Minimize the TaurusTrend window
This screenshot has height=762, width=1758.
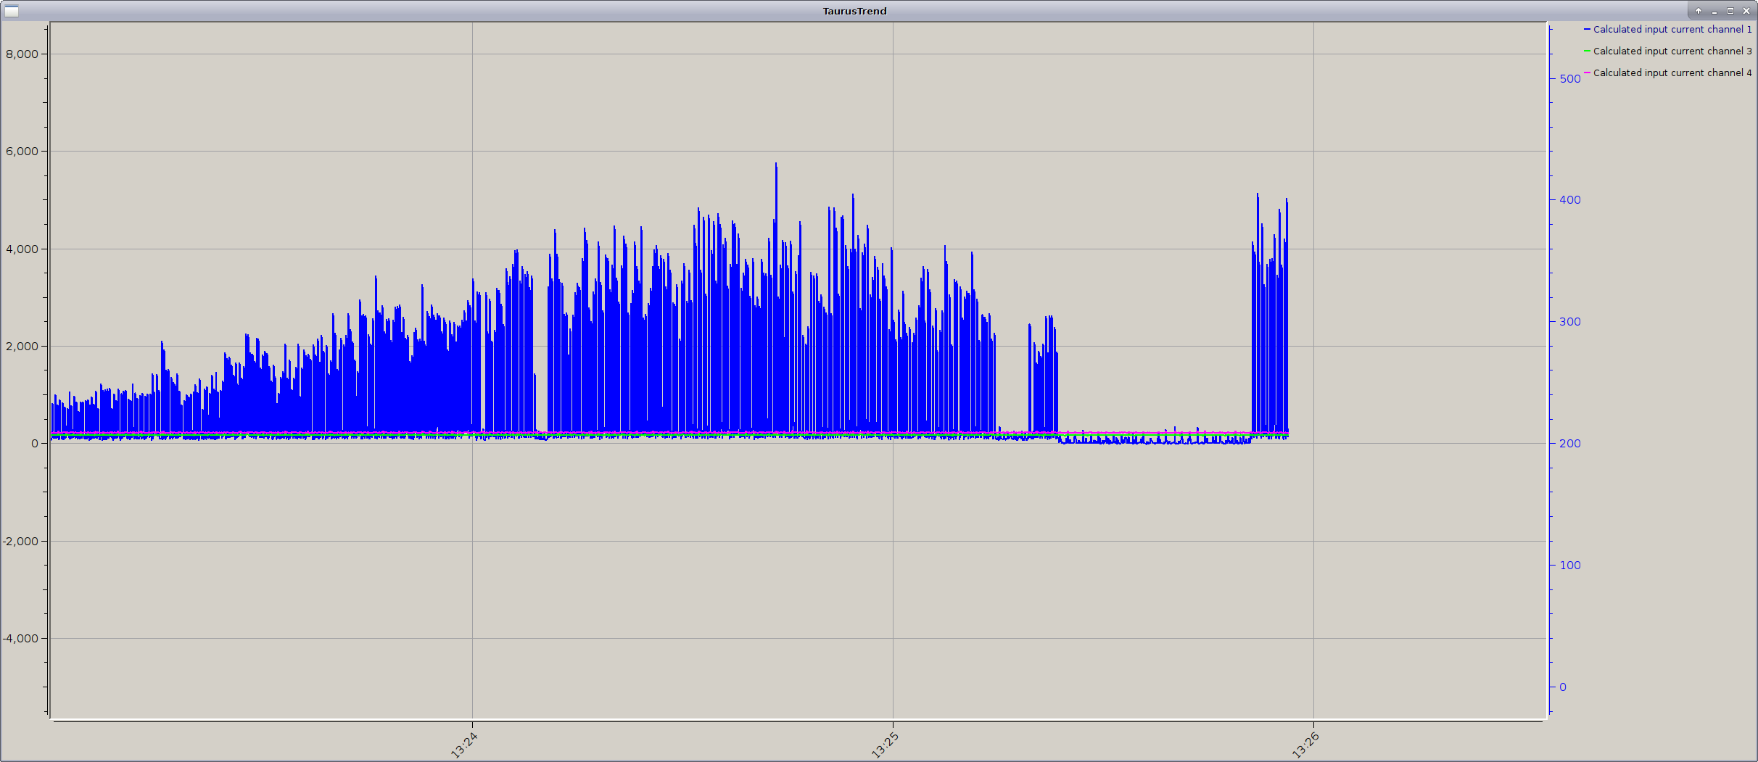tap(1714, 11)
